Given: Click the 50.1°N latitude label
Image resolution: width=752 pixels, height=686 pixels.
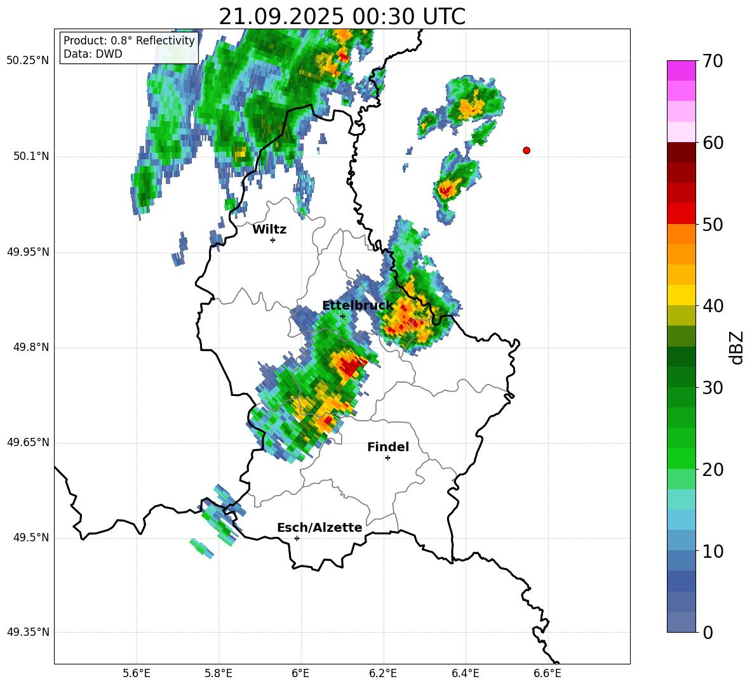Looking at the screenshot, I should pyautogui.click(x=31, y=157).
